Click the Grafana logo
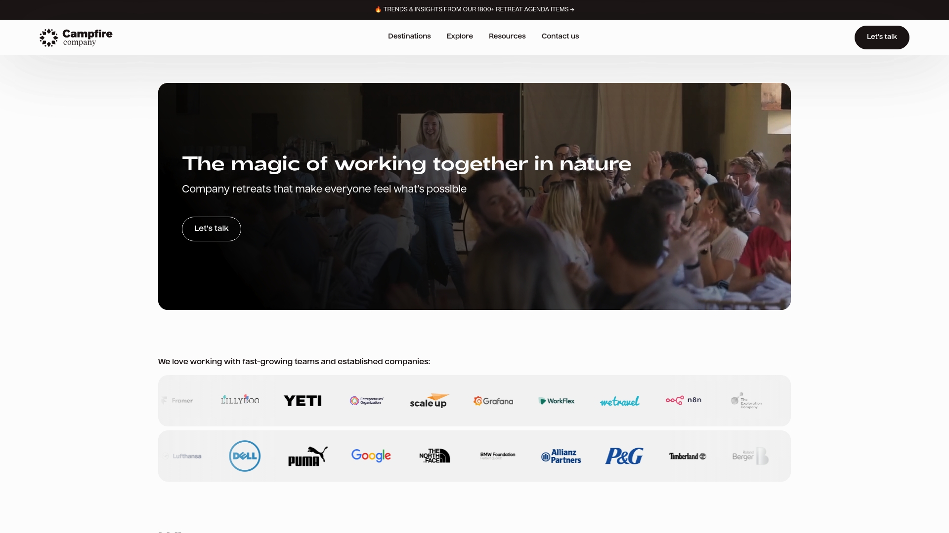The width and height of the screenshot is (949, 533). coord(493,401)
